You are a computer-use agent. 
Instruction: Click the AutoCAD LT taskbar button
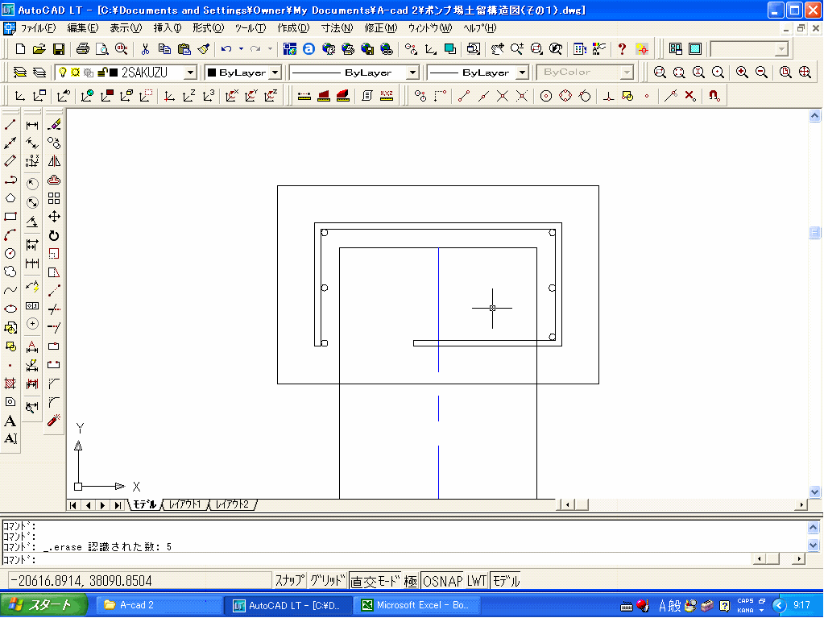[288, 605]
